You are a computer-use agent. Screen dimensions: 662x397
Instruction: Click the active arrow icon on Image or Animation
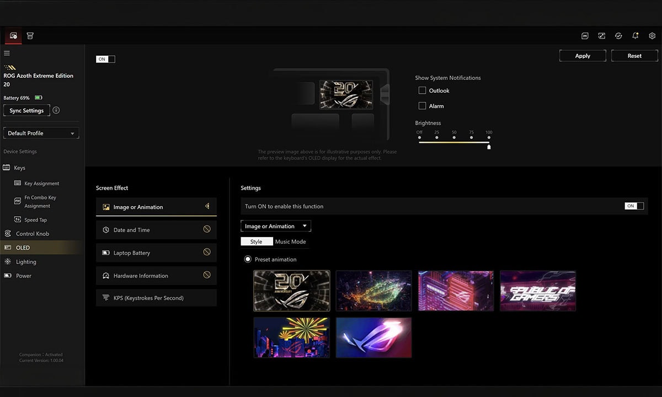tap(207, 206)
